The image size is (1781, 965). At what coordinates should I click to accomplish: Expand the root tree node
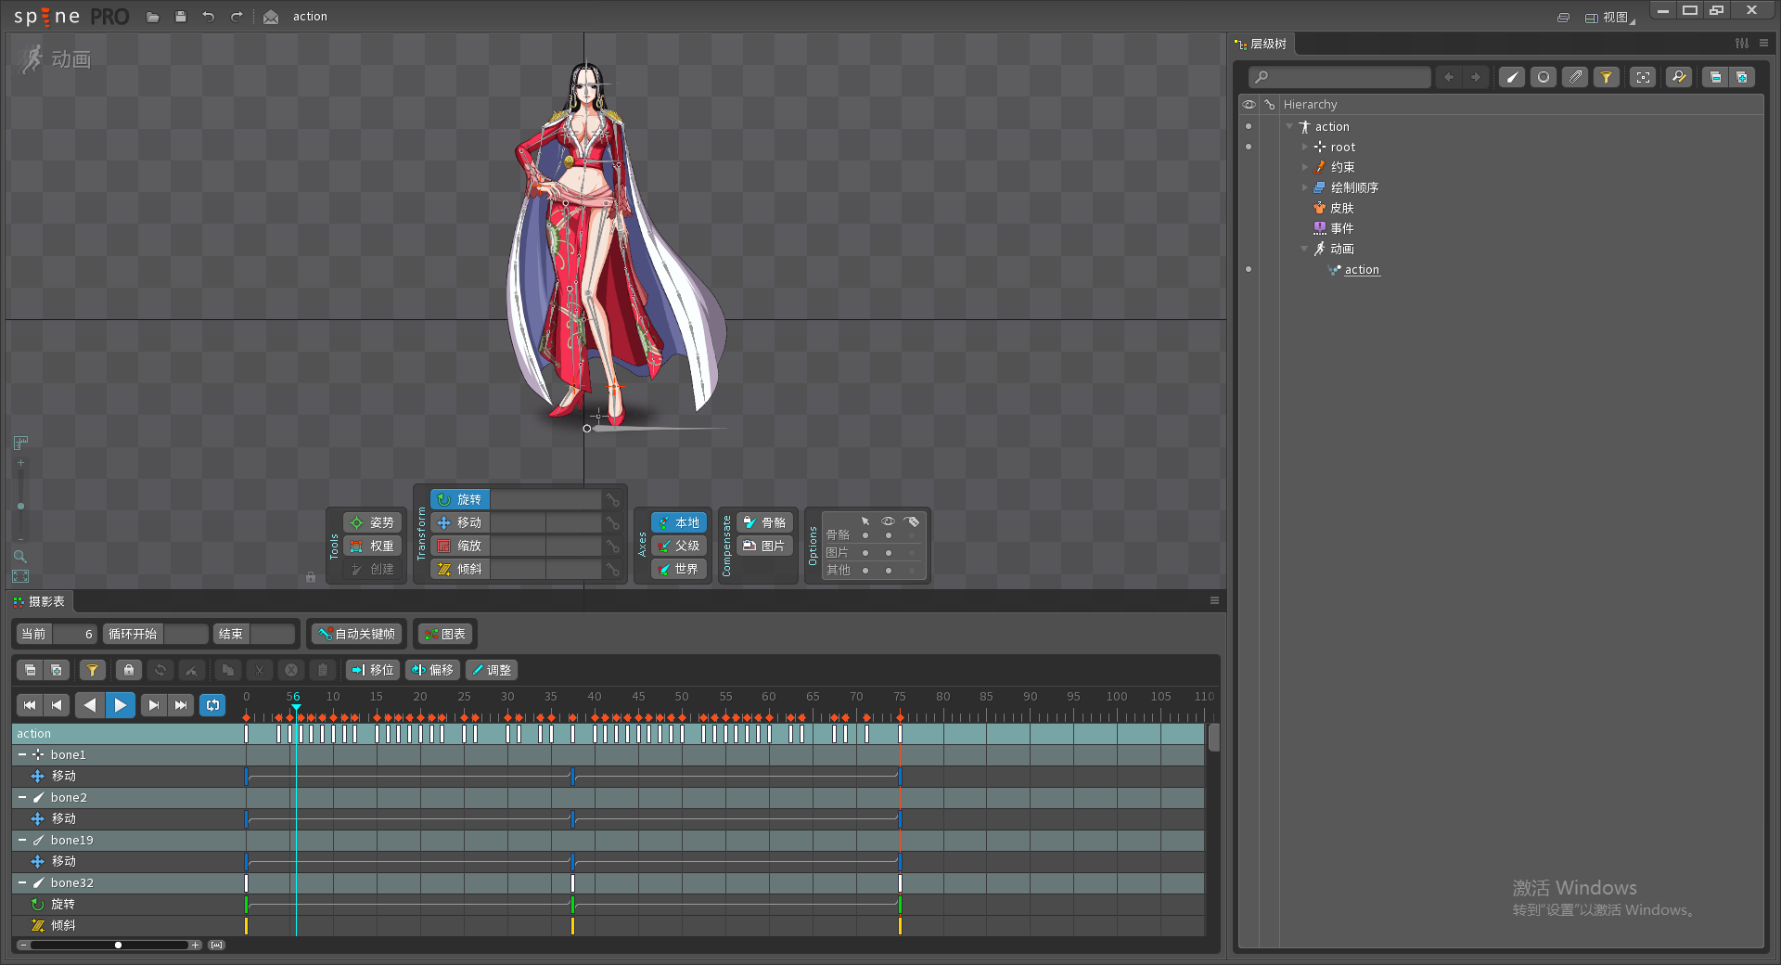[x=1304, y=147]
